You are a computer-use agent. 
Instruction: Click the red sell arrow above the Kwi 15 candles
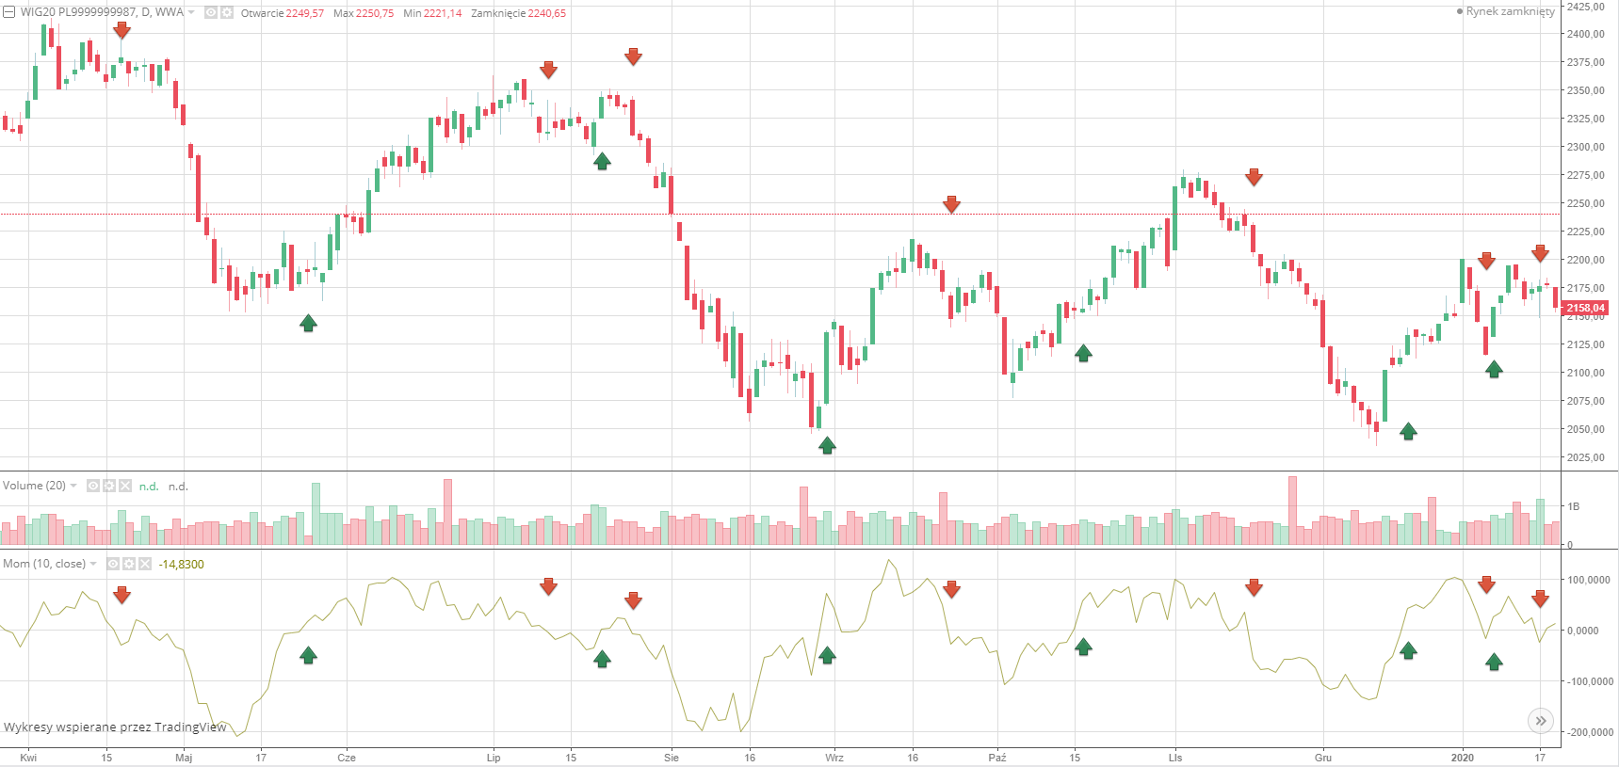[121, 31]
